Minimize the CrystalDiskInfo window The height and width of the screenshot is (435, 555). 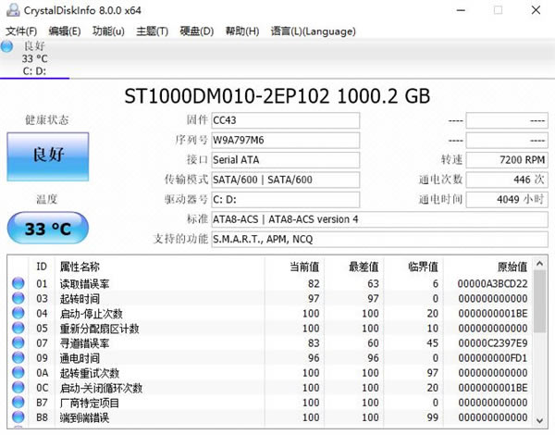461,10
